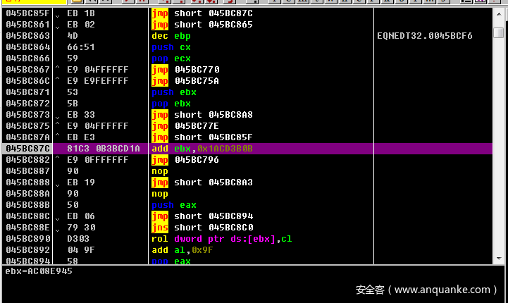
Task: Select address 045BC85F in the address column
Action: tap(28, 13)
